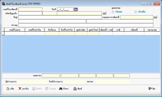162x97 pixels.
Task: Open customer lookup hand icon
Action: pos(105,13)
